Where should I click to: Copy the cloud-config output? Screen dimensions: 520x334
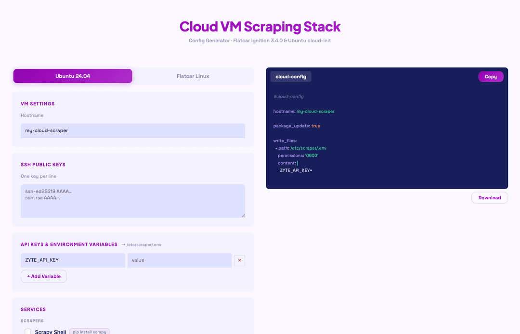491,77
